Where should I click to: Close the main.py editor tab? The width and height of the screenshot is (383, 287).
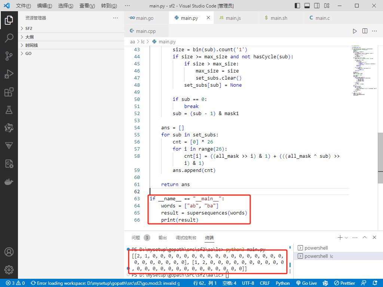click(x=208, y=18)
